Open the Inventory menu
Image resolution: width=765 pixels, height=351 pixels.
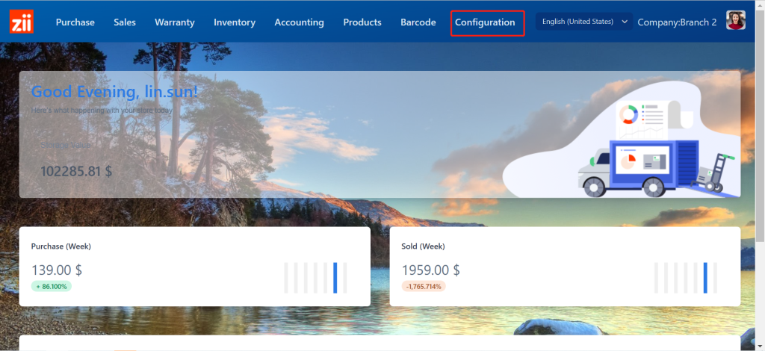click(235, 22)
